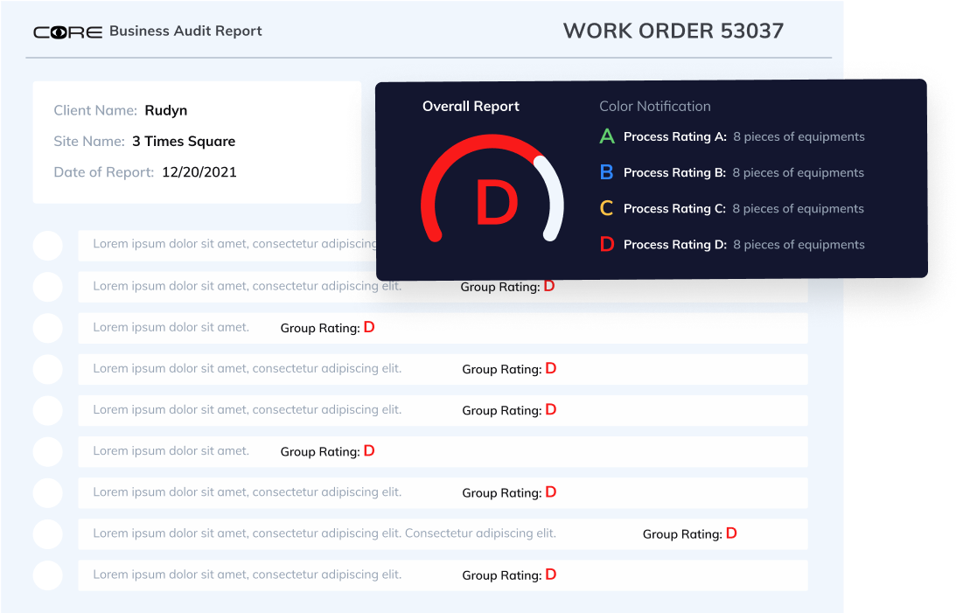Toggle the circle beside the longest Lorem ipsum row

[x=48, y=533]
